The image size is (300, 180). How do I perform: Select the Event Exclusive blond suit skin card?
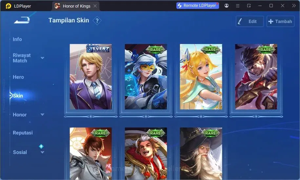tap(91, 77)
